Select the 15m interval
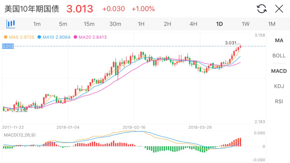This screenshot has height=163, width=290. pyautogui.click(x=89, y=24)
